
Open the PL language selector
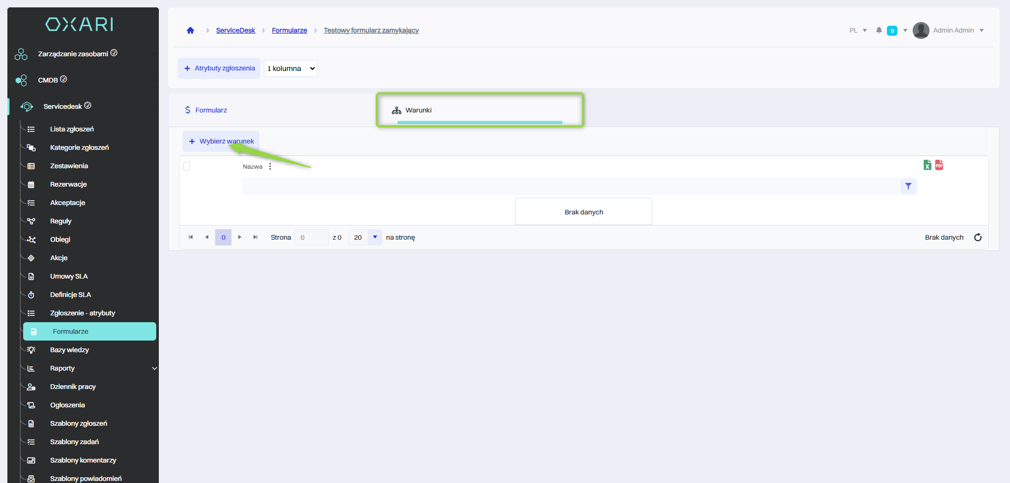click(x=857, y=30)
